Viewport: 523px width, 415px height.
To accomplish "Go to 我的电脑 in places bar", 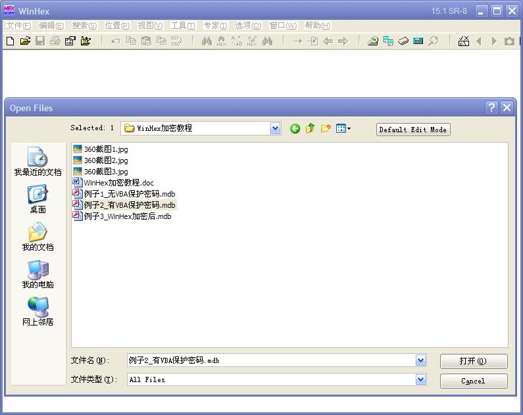I will (x=37, y=274).
